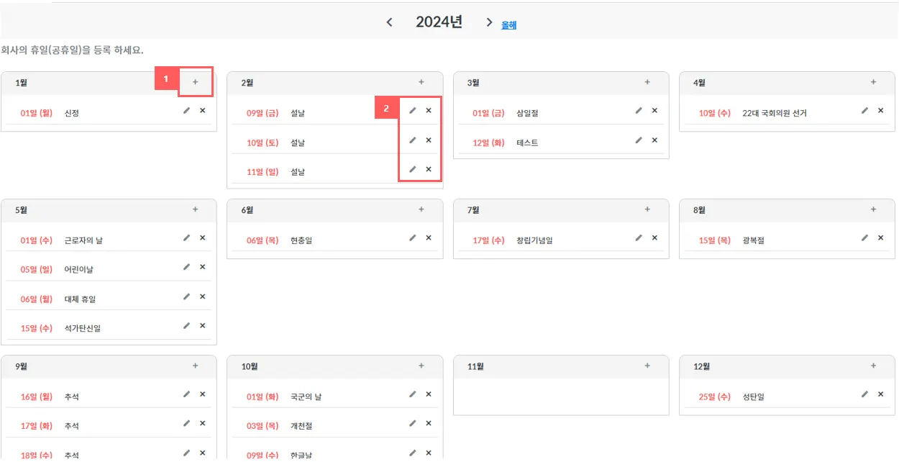This screenshot has height=462, width=899.
Task: Delete the 삼일절 holiday entry
Action: 654,110
